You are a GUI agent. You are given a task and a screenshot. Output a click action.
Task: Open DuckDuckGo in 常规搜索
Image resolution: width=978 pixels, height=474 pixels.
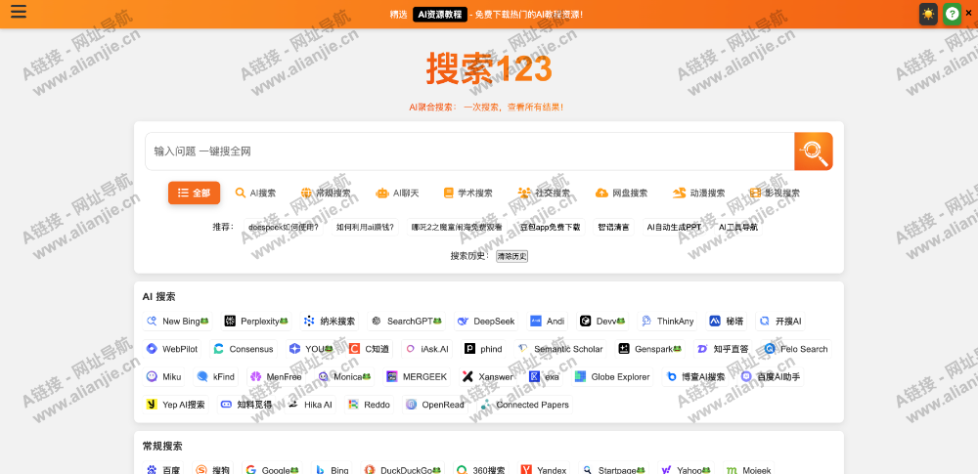tap(403, 470)
